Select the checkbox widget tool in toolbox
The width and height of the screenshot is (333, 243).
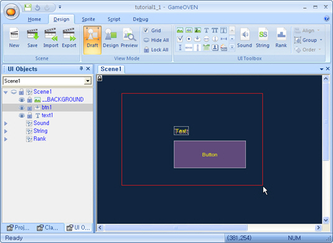[x=180, y=39]
